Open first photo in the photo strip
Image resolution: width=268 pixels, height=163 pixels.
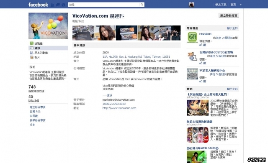83,33
